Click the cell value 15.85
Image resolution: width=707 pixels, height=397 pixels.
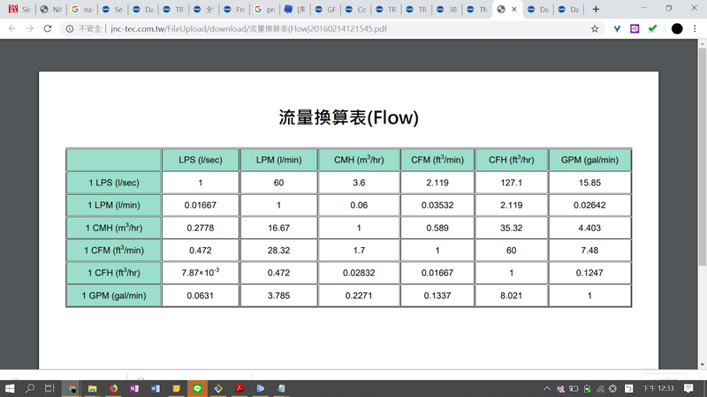(x=589, y=183)
